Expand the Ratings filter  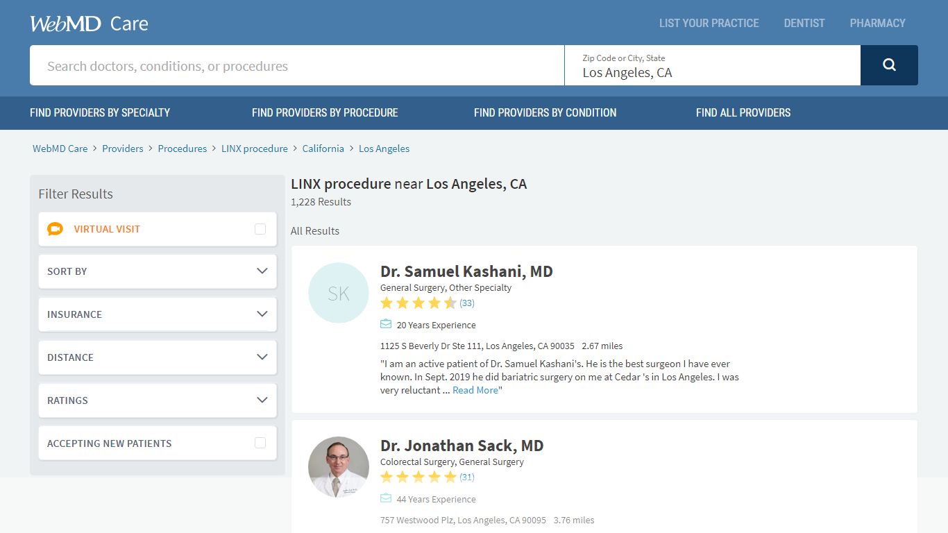pyautogui.click(x=158, y=400)
